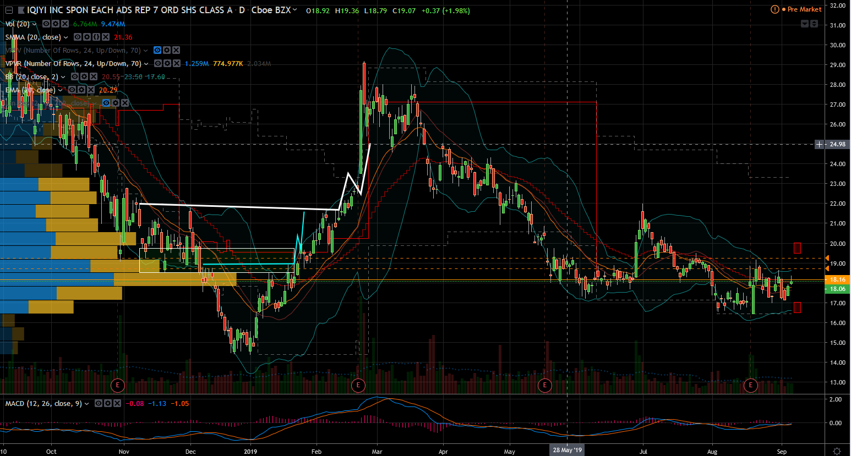Click the 24.98 crosshair price label
Screen dimensions: 851x456
[x=837, y=144]
